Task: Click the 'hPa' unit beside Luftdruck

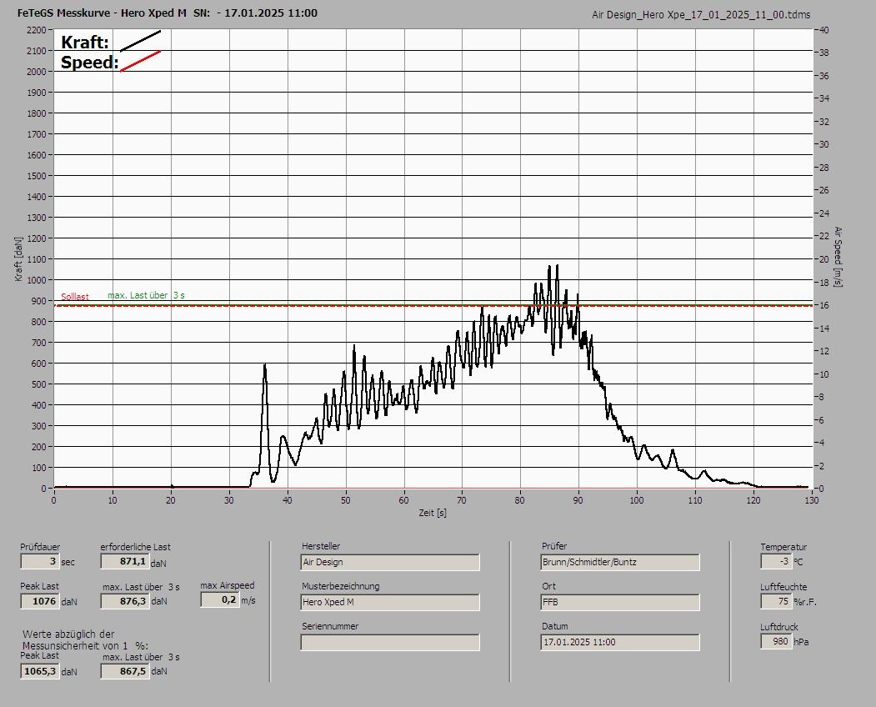Action: 801,642
